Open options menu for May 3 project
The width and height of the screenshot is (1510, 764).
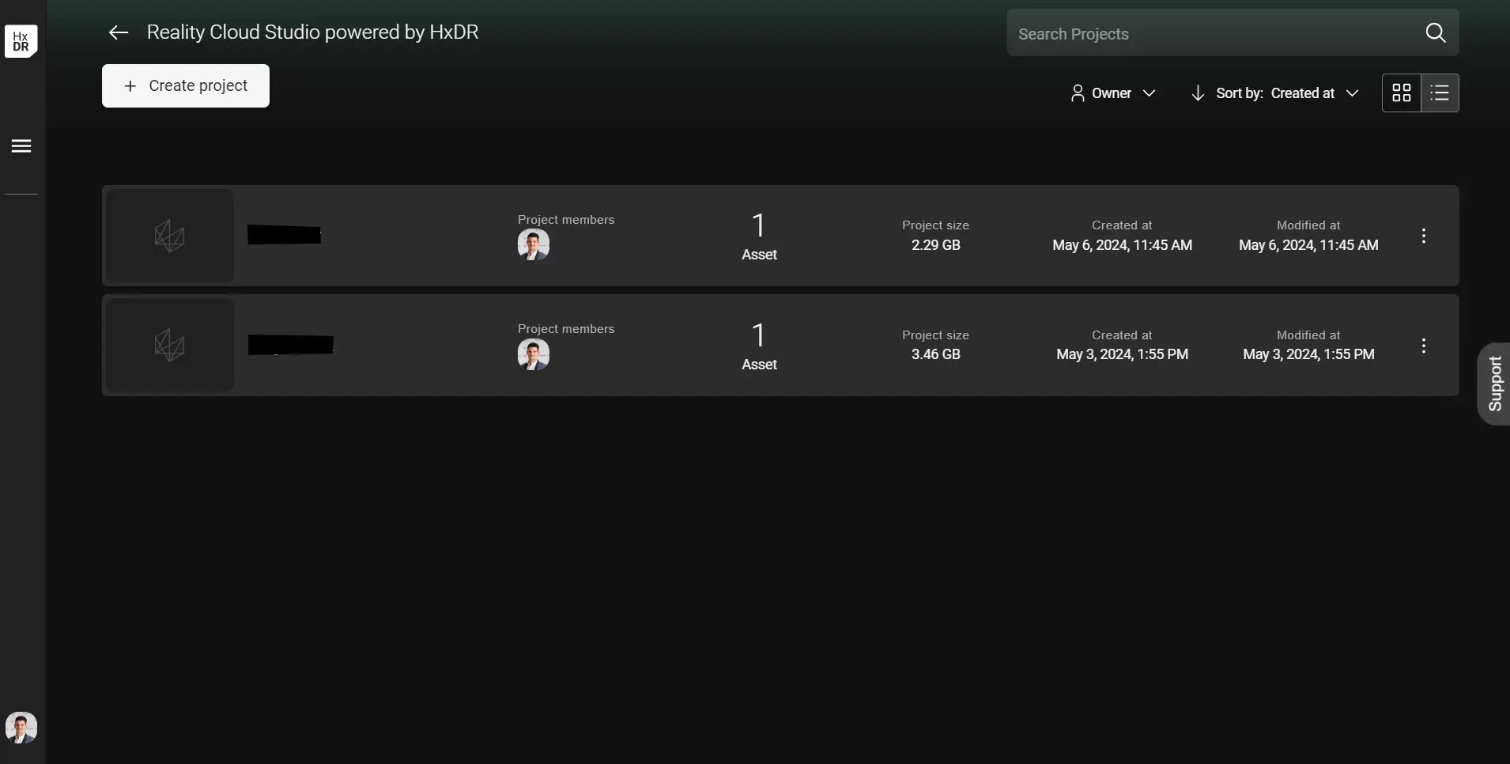click(1423, 346)
